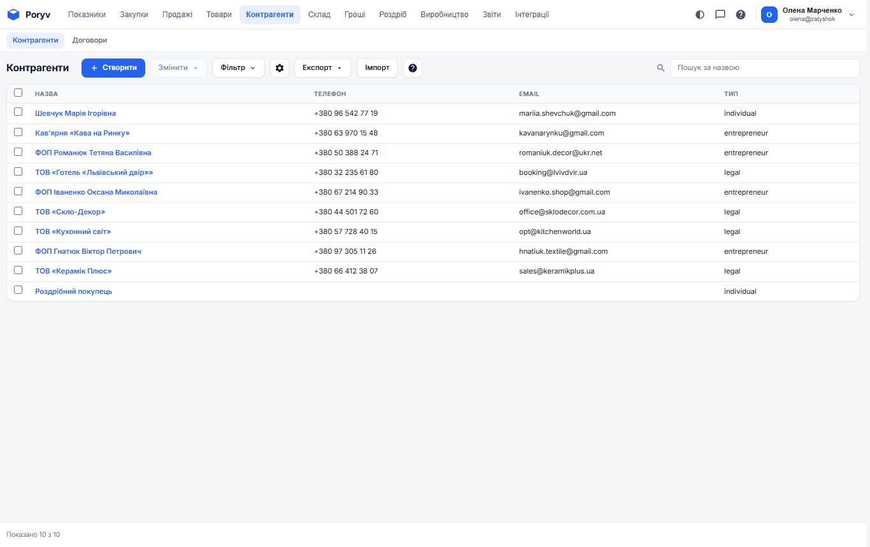Click the Poryv cube logo

pyautogui.click(x=13, y=15)
